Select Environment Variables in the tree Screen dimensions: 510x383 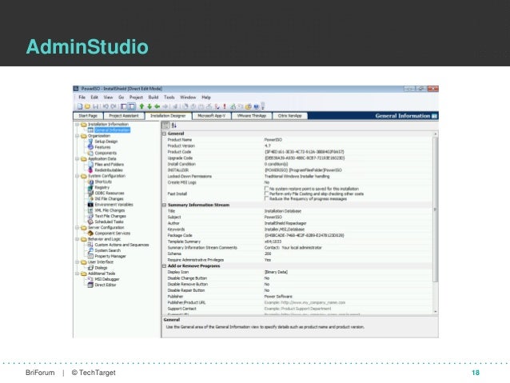[114, 205]
